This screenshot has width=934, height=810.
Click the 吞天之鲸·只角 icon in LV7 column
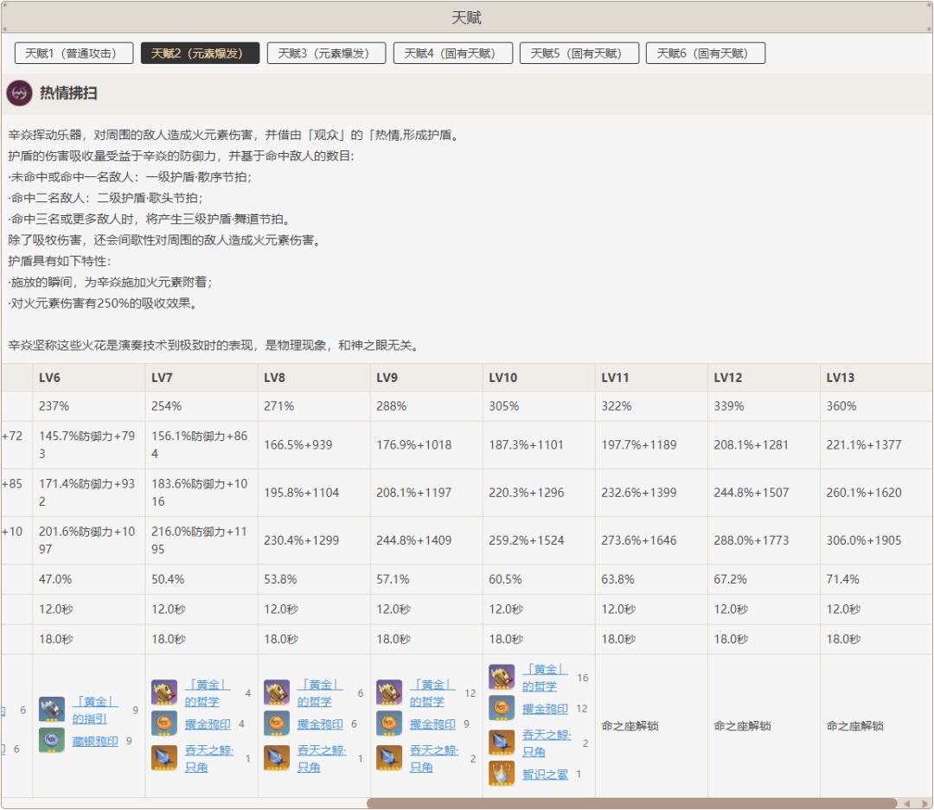[x=163, y=757]
